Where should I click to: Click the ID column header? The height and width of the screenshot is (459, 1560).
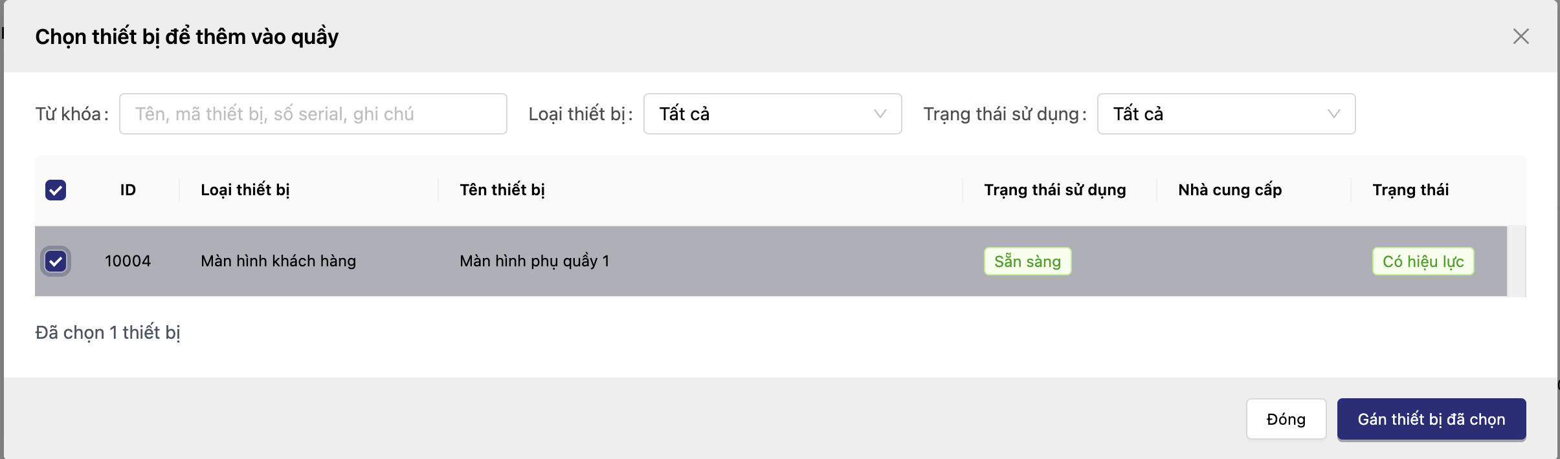[x=128, y=190]
